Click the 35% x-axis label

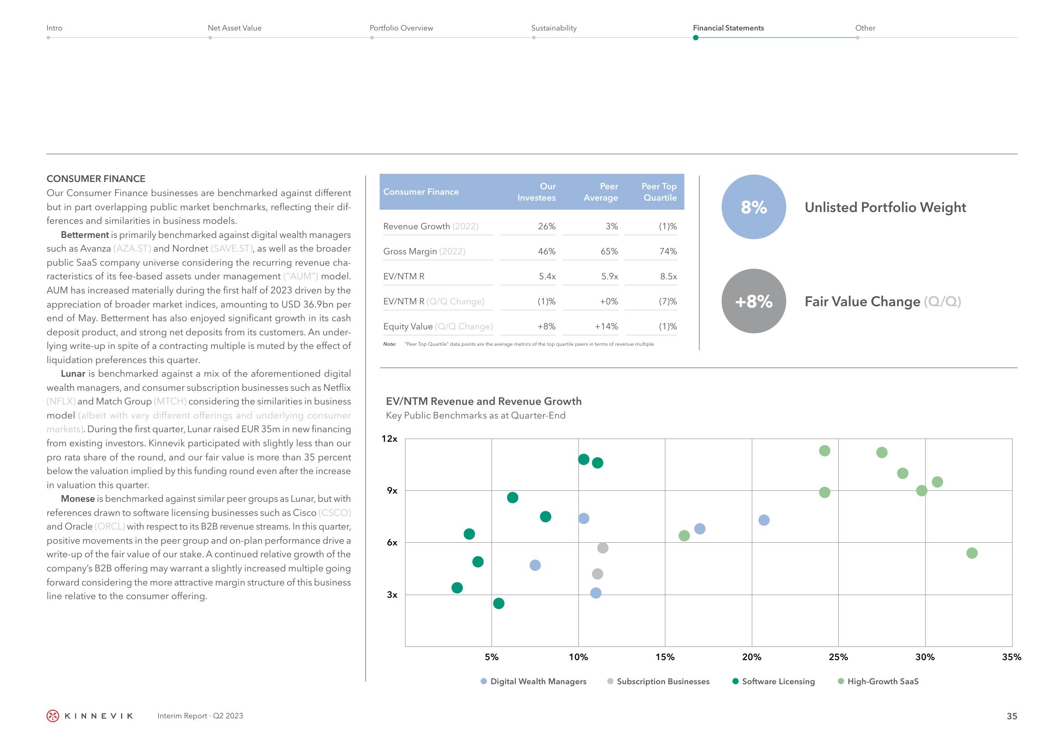(x=1012, y=656)
